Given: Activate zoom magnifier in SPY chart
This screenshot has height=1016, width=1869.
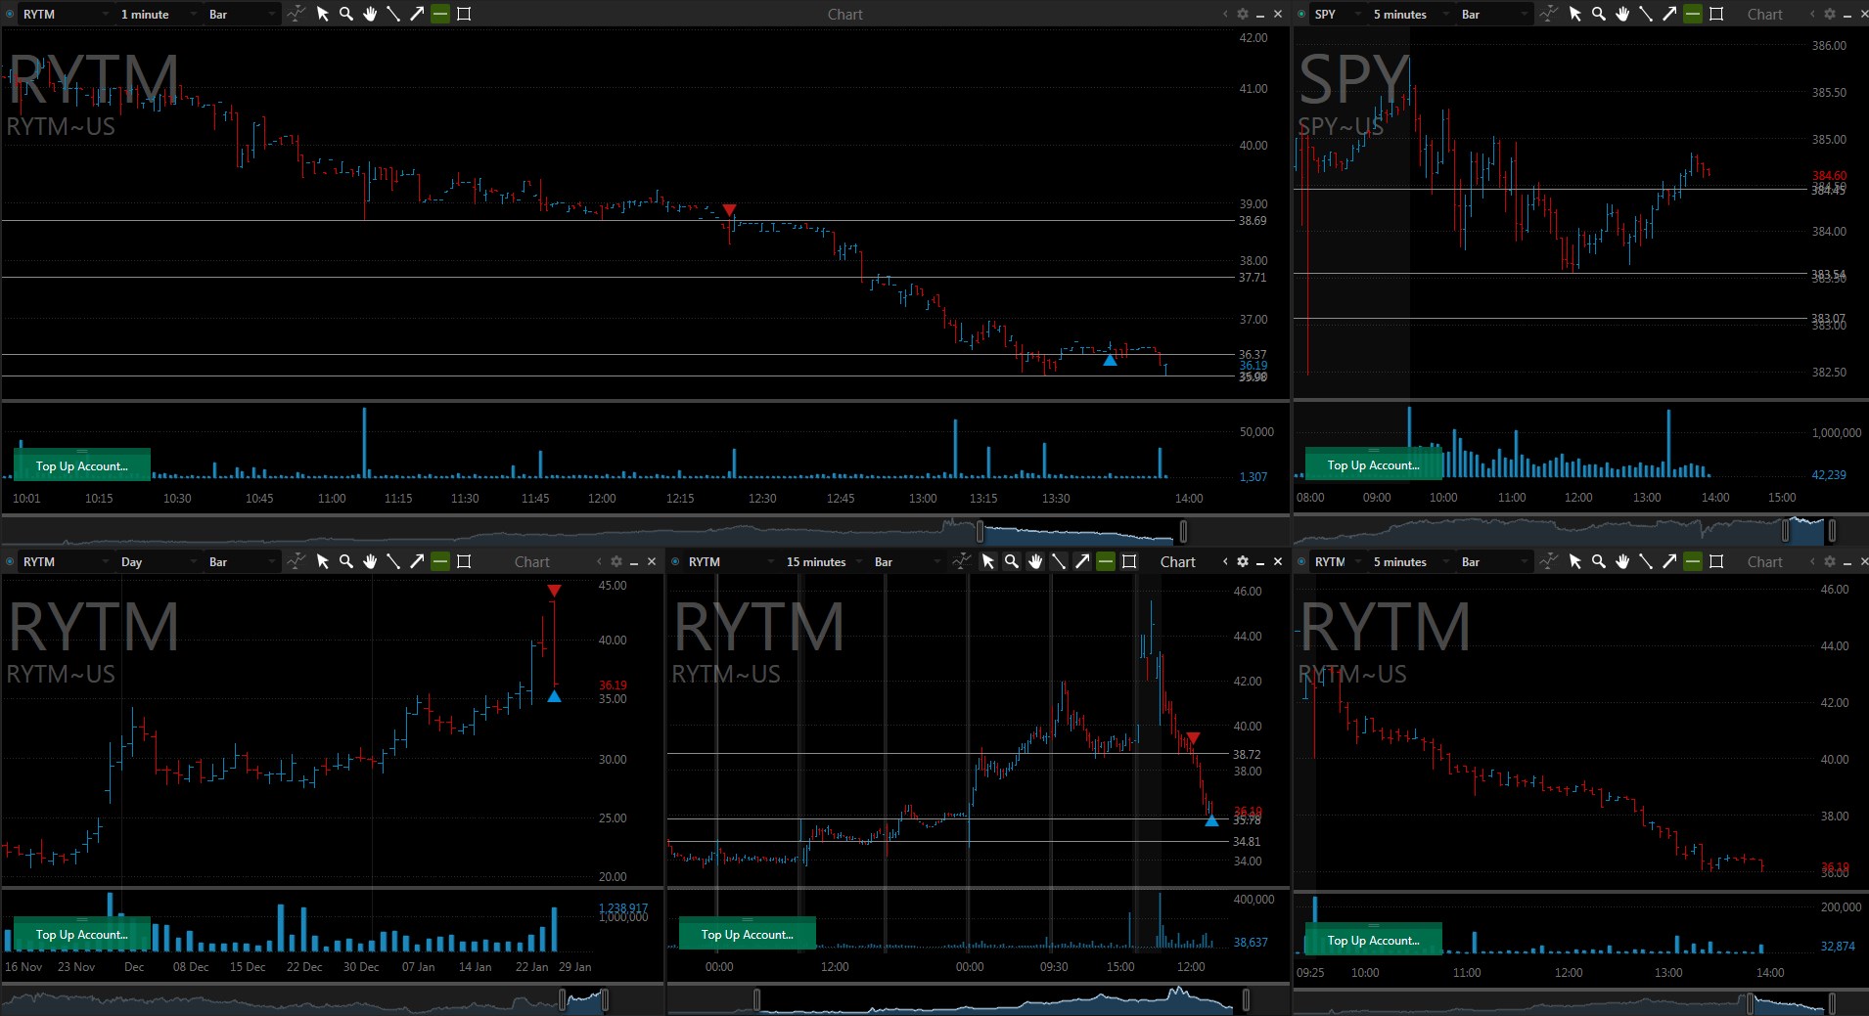Looking at the screenshot, I should pyautogui.click(x=1599, y=14).
